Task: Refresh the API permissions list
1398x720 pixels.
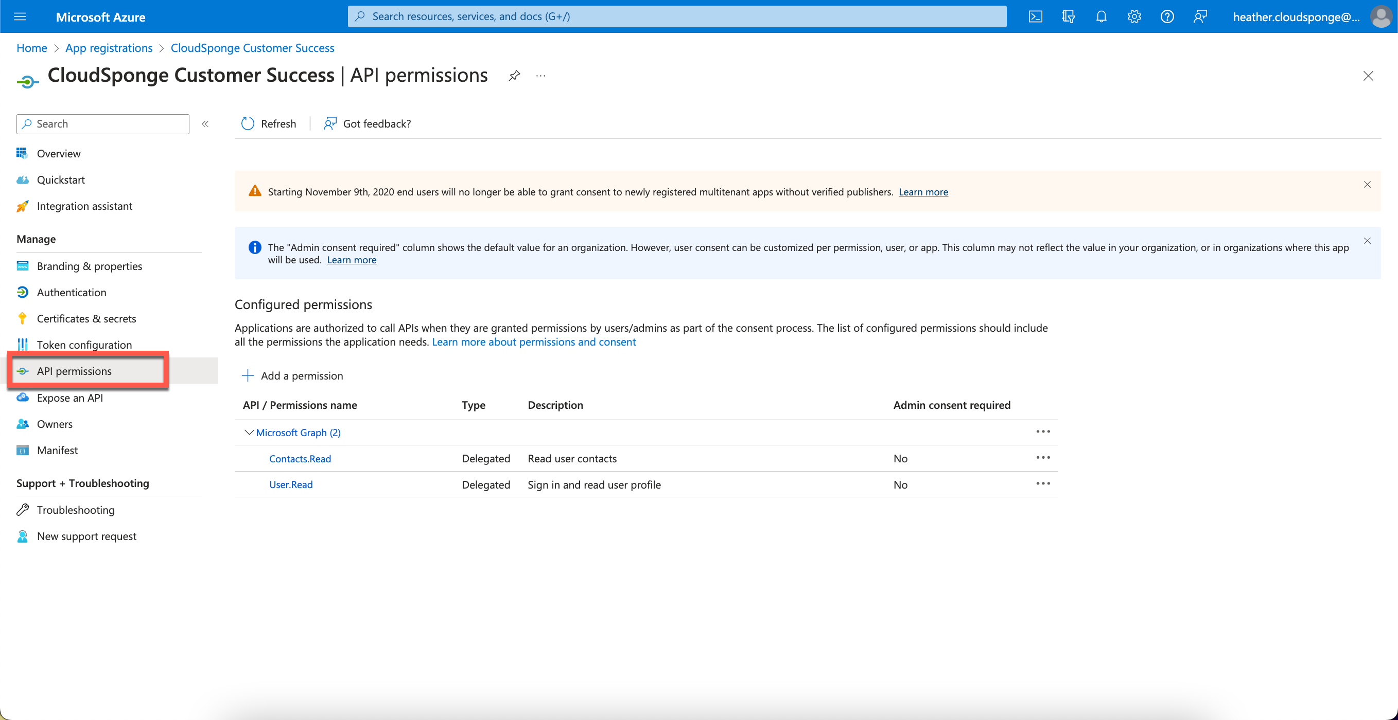Action: 269,123
